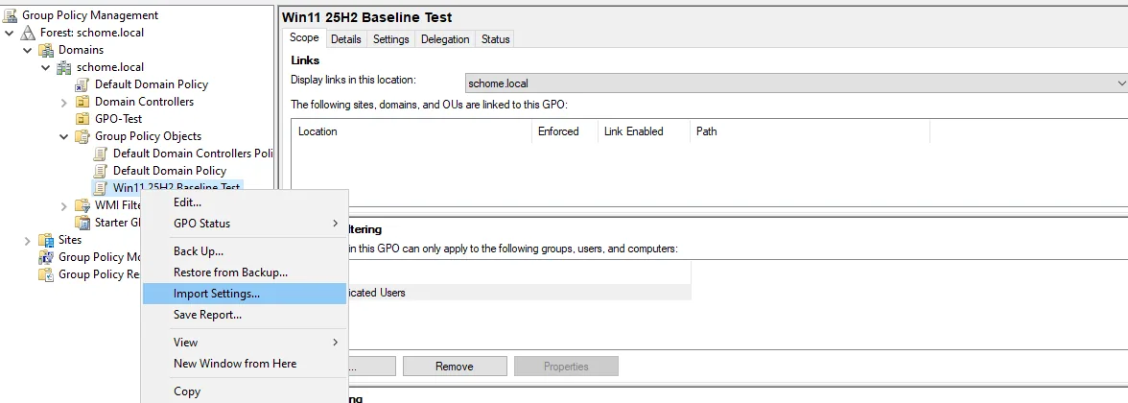Click the schome.local domain server icon
The image size is (1128, 403).
(65, 67)
